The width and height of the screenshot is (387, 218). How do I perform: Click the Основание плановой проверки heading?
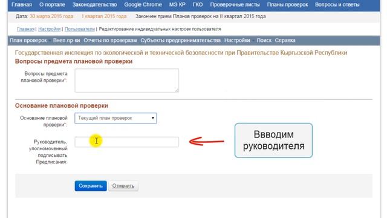click(x=62, y=105)
